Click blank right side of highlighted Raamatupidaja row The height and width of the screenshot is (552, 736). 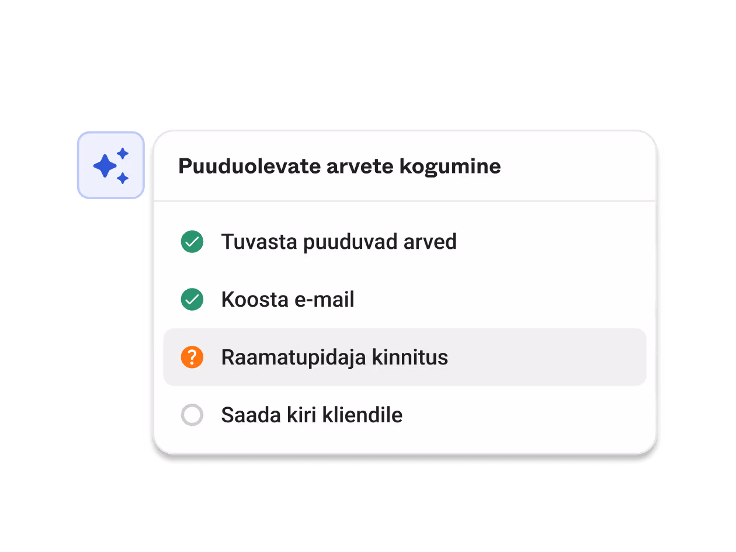[x=549, y=357]
